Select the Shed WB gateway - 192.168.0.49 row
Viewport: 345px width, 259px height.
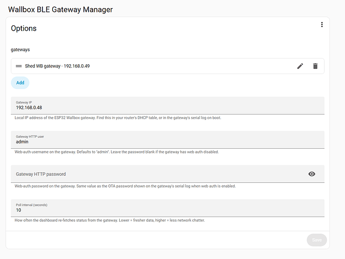tap(168, 66)
